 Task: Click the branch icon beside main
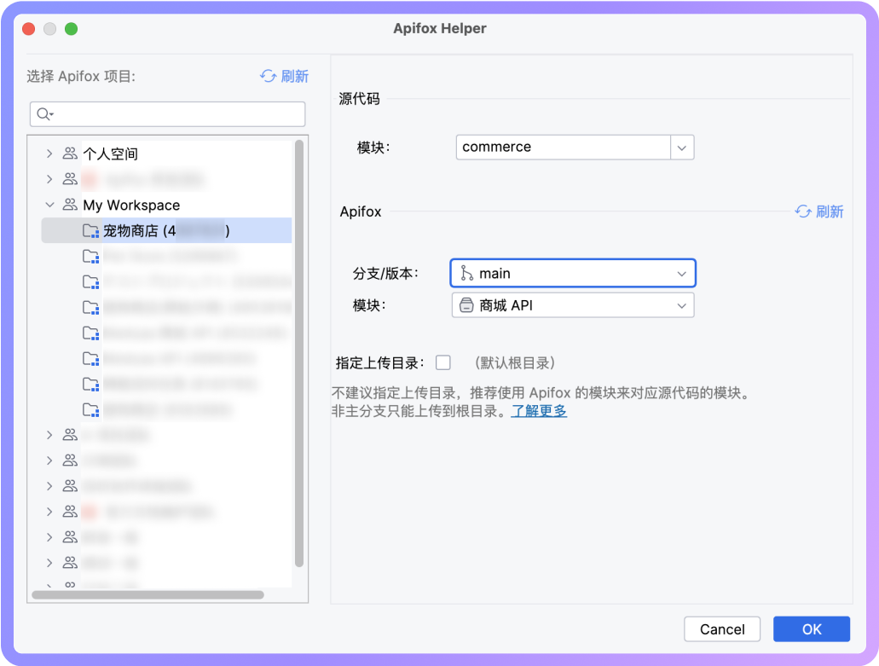466,273
